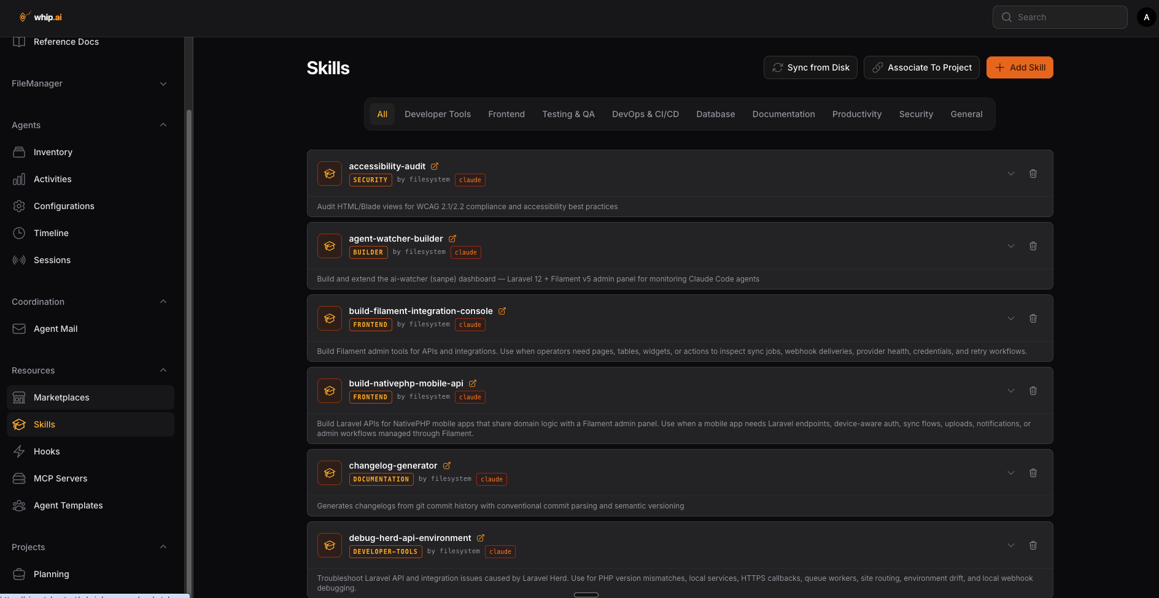1159x598 pixels.
Task: Click the Skills graduation cap icon beside accessibility-audit
Action: point(329,174)
